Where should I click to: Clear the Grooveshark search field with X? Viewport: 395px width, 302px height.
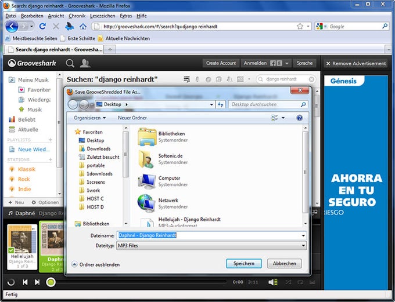(311, 79)
